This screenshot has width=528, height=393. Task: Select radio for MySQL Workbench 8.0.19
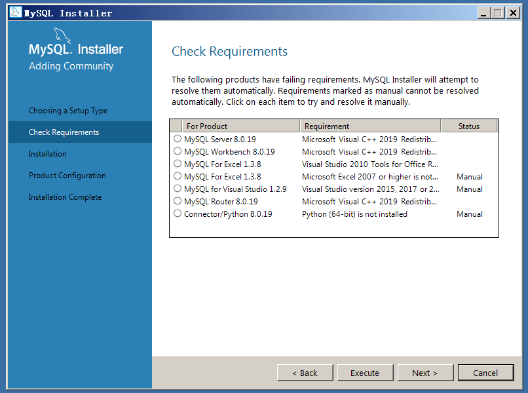178,151
